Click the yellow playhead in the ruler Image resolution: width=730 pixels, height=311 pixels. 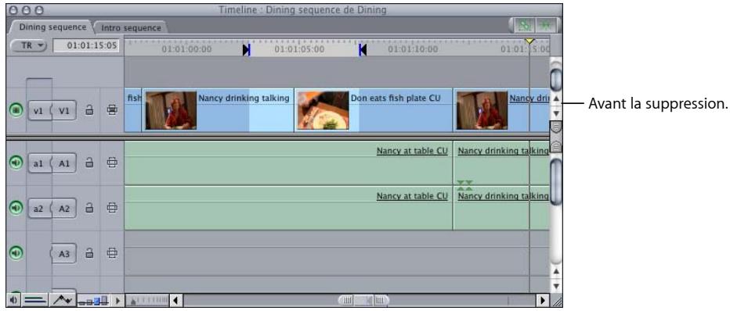[x=529, y=41]
